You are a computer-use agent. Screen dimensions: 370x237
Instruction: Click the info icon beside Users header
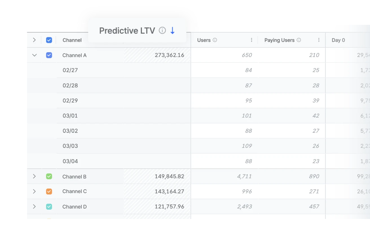coord(215,40)
